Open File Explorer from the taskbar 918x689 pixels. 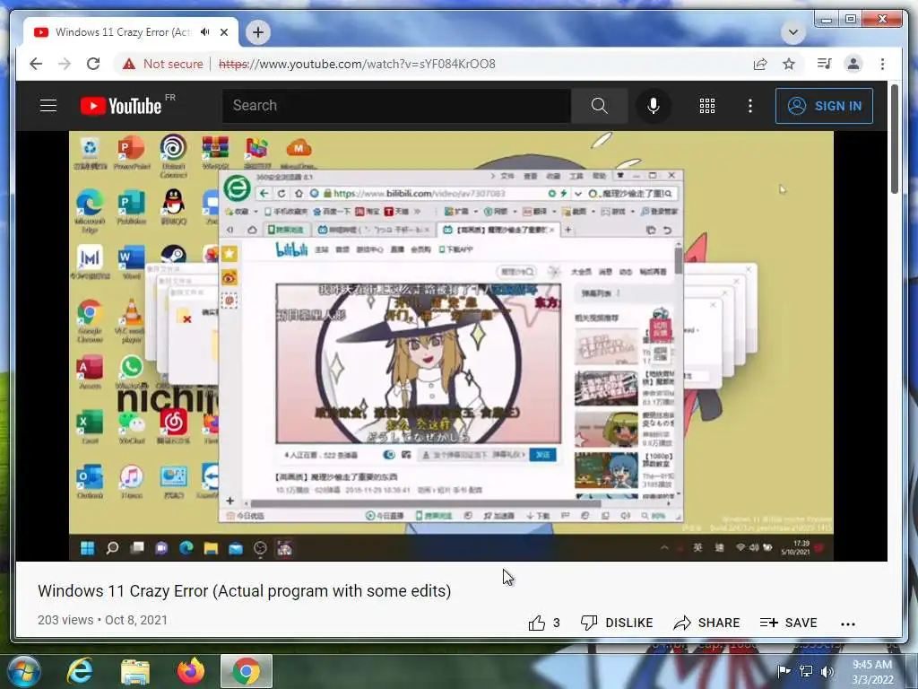tap(135, 671)
